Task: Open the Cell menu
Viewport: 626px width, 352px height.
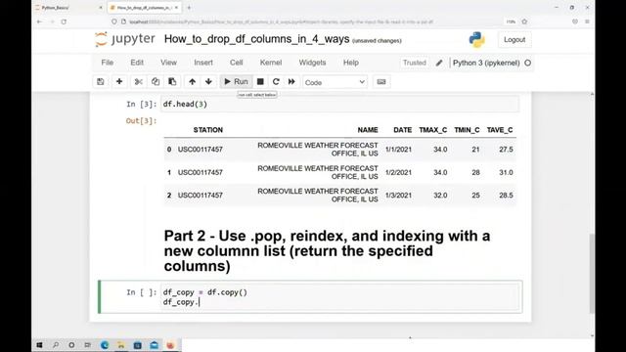Action: pos(236,63)
